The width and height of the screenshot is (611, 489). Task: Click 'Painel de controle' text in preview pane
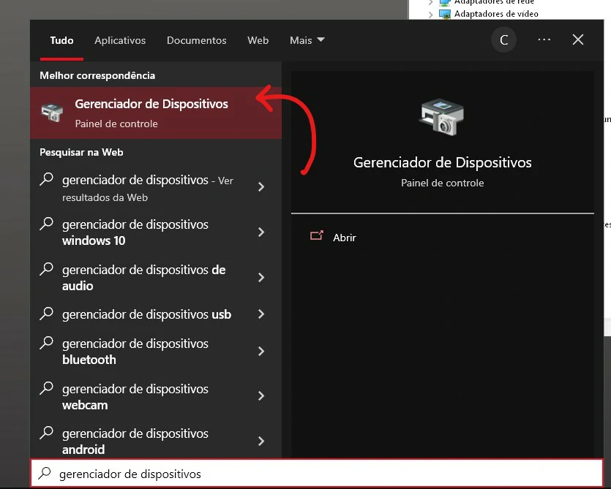coord(442,183)
